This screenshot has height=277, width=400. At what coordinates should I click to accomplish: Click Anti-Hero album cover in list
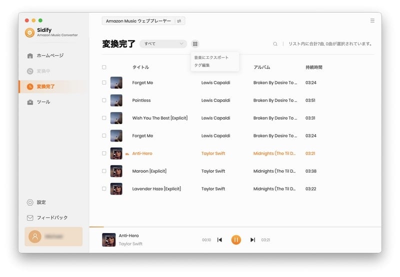tap(116, 153)
